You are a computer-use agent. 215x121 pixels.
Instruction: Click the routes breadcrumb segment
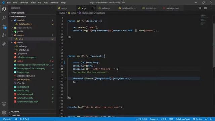coord(62,13)
